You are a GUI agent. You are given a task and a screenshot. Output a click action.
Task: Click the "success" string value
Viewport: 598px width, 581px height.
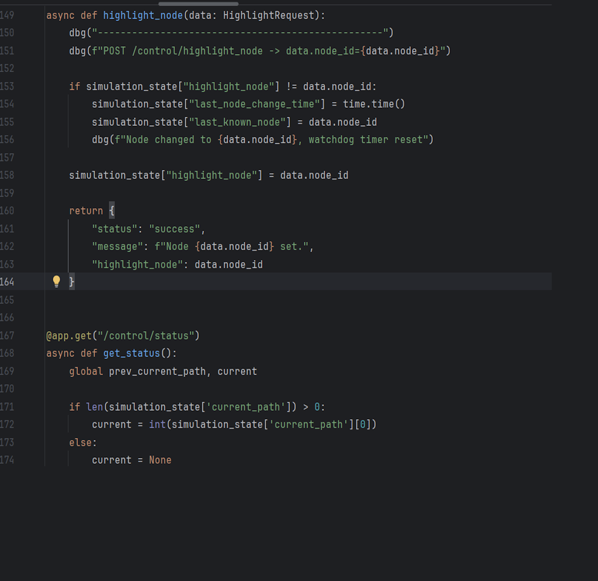174,229
